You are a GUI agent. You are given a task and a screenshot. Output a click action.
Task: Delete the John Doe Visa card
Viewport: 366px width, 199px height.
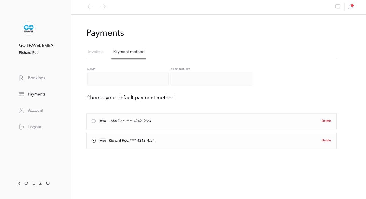pyautogui.click(x=326, y=121)
